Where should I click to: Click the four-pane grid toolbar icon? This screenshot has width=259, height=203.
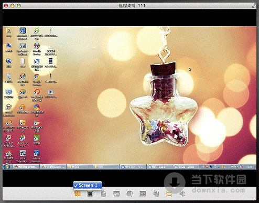click(143, 194)
